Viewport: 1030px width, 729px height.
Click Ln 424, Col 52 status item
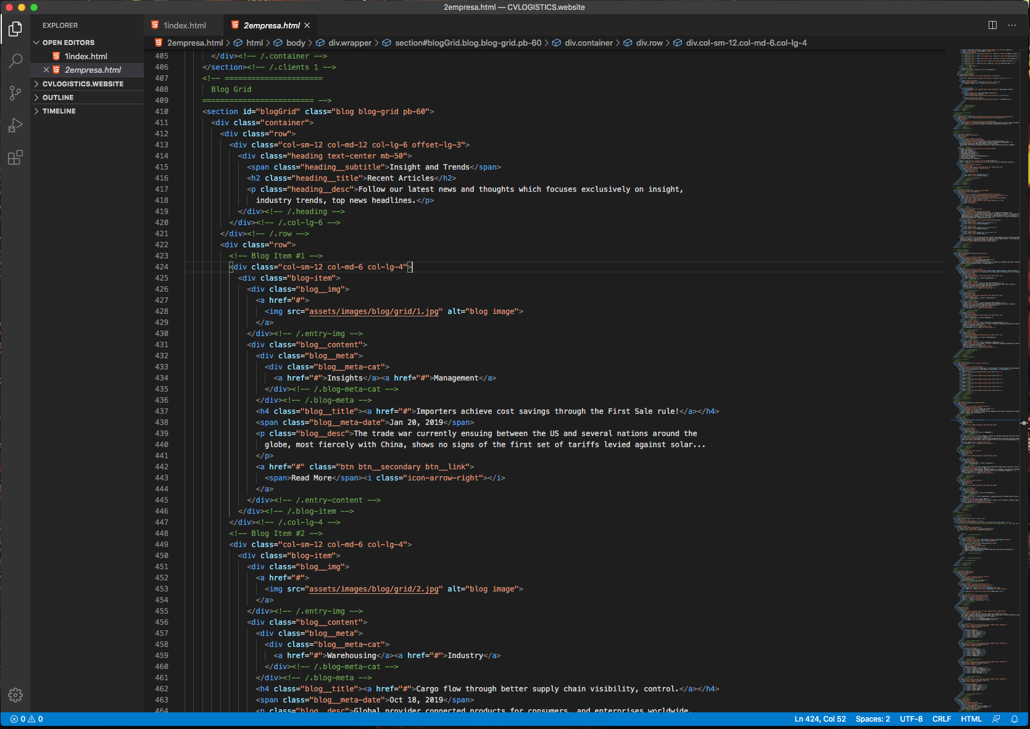point(820,719)
